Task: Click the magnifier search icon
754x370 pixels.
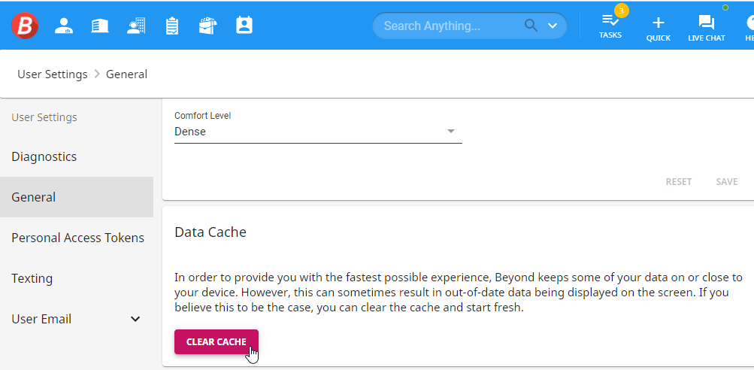Action: pos(531,26)
